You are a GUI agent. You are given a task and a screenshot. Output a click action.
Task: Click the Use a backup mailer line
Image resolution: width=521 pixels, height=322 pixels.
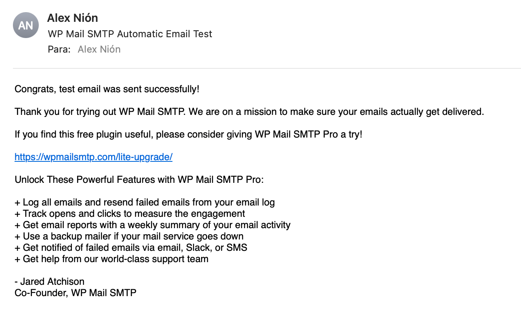point(129,236)
